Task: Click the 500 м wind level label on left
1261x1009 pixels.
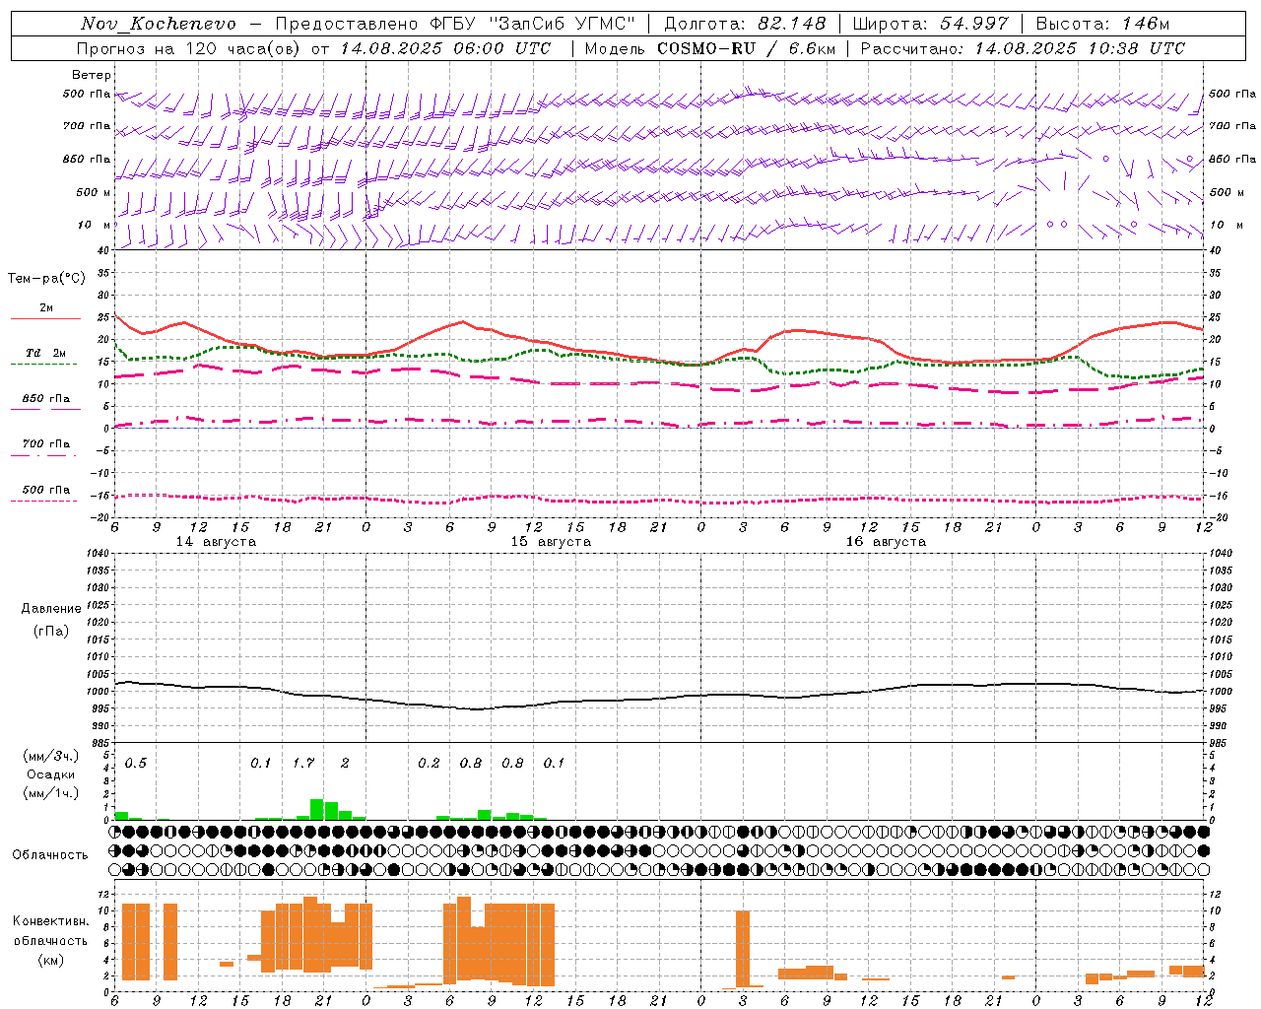Action: click(94, 192)
